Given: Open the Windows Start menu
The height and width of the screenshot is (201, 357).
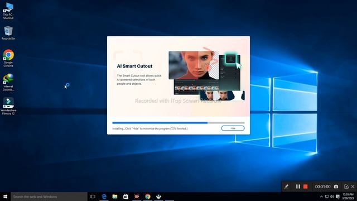Looking at the screenshot, I should (x=5, y=197).
